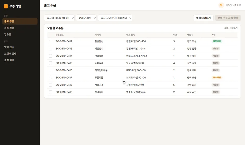The height and width of the screenshot is (145, 245).
Task: Click the destination 경기 화성
Action: 192,41
